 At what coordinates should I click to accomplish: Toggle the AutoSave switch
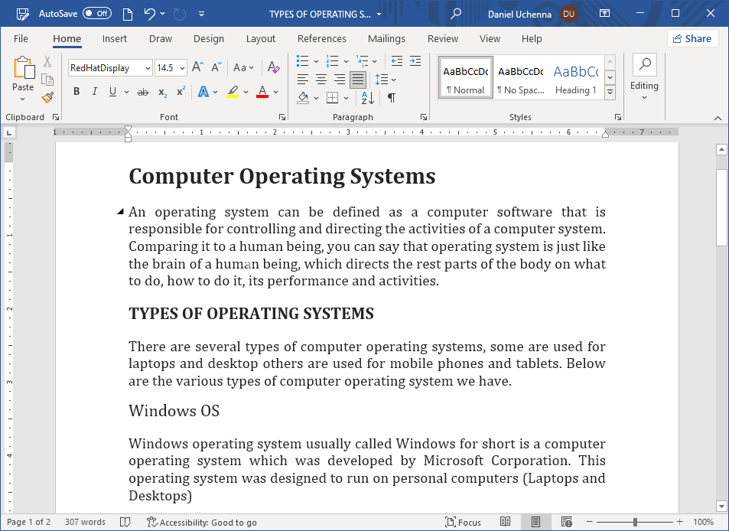click(x=96, y=14)
